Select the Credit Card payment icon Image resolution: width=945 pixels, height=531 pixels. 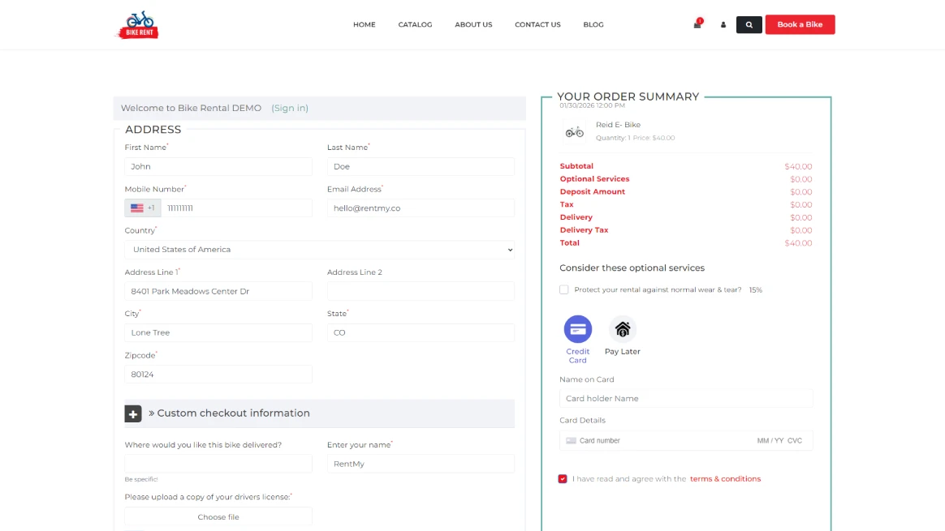tap(577, 328)
